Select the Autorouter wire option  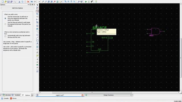click(5, 18)
